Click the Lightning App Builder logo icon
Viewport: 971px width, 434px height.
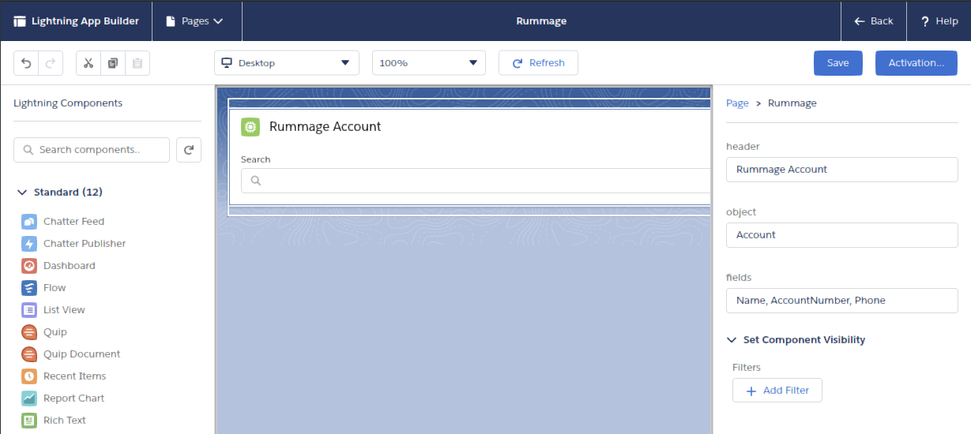tap(20, 21)
